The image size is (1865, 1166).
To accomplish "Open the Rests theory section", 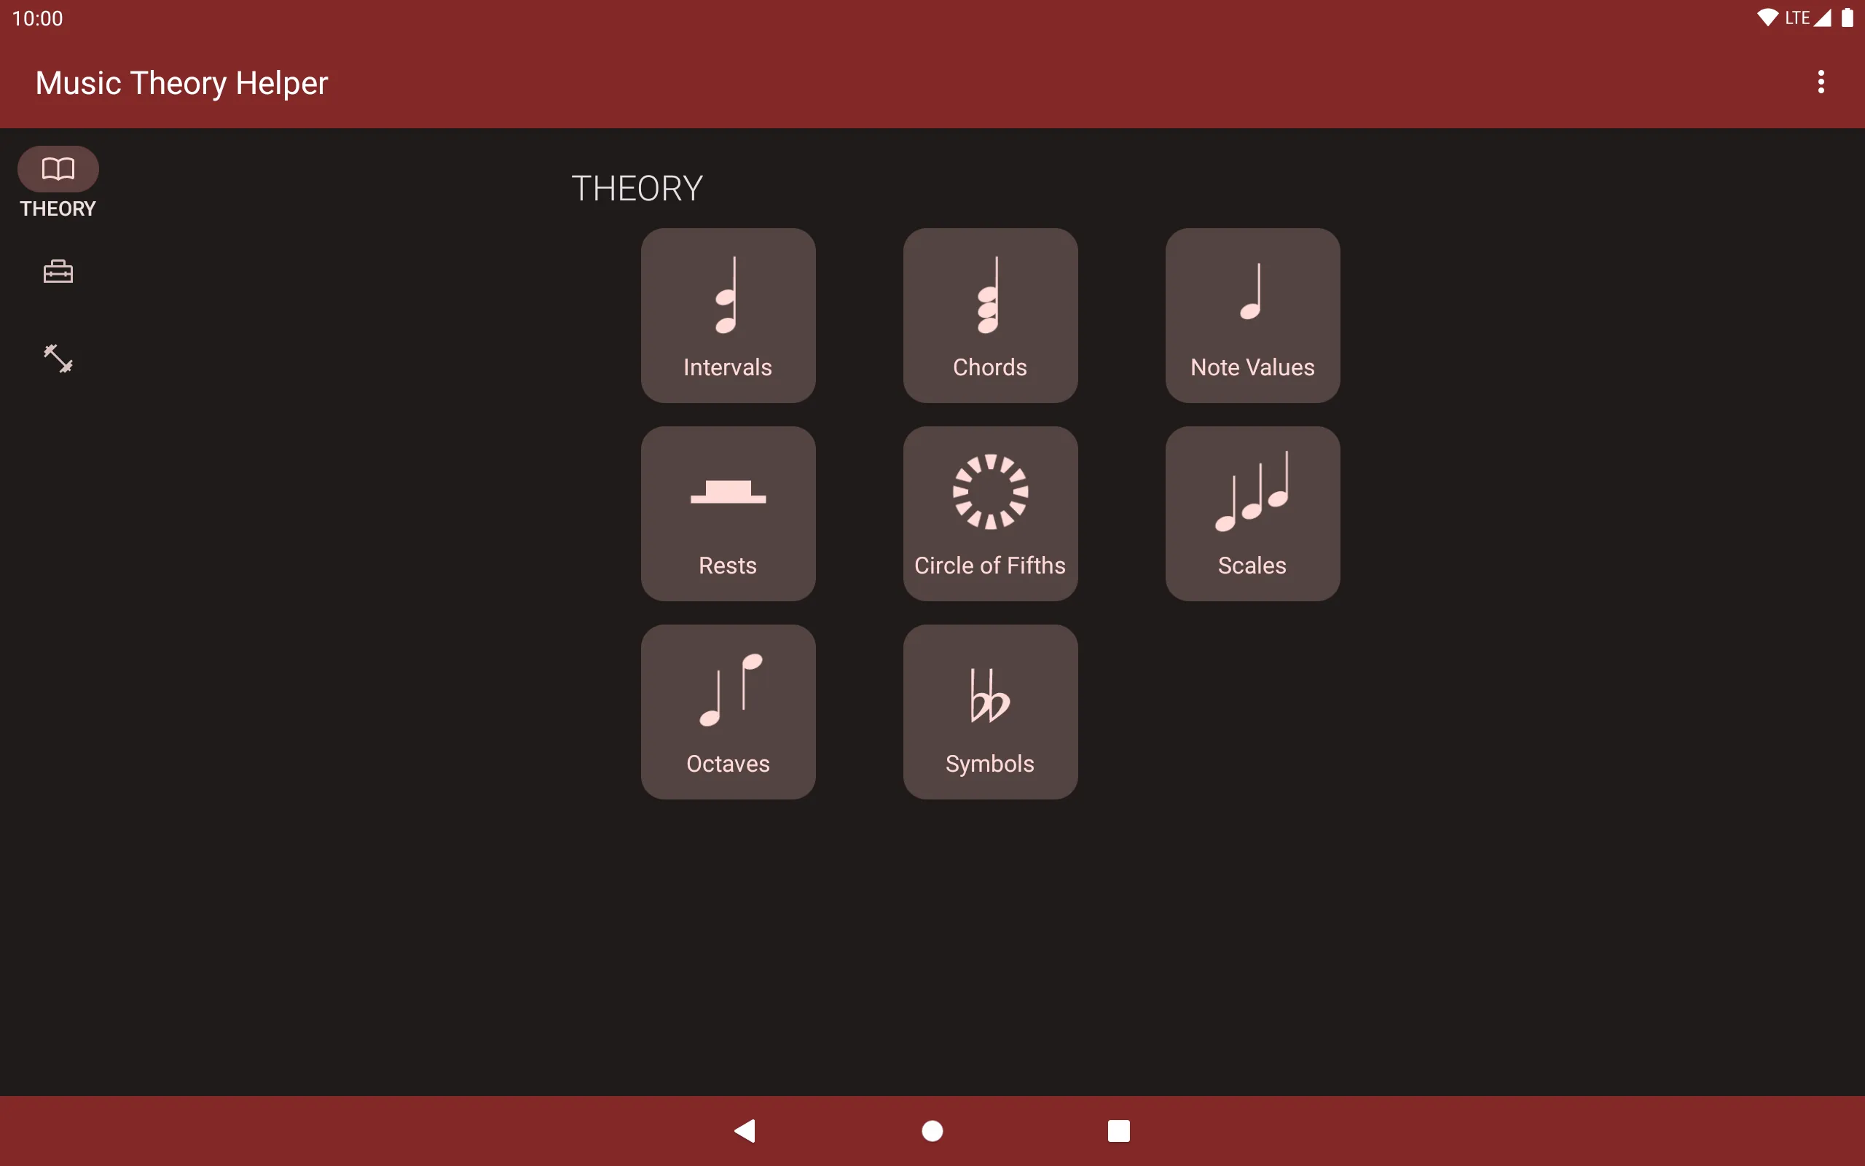I will point(726,513).
